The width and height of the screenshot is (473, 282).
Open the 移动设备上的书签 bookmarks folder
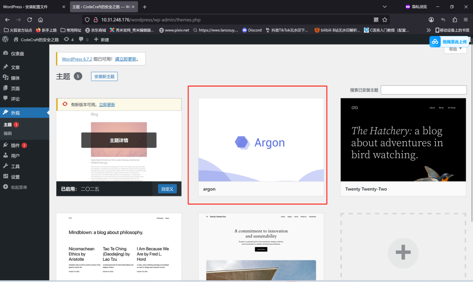point(453,30)
